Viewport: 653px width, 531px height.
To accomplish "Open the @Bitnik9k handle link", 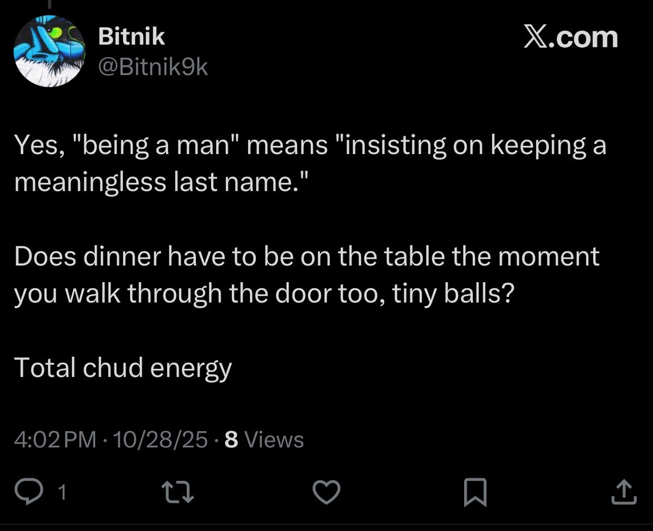I will pyautogui.click(x=152, y=68).
